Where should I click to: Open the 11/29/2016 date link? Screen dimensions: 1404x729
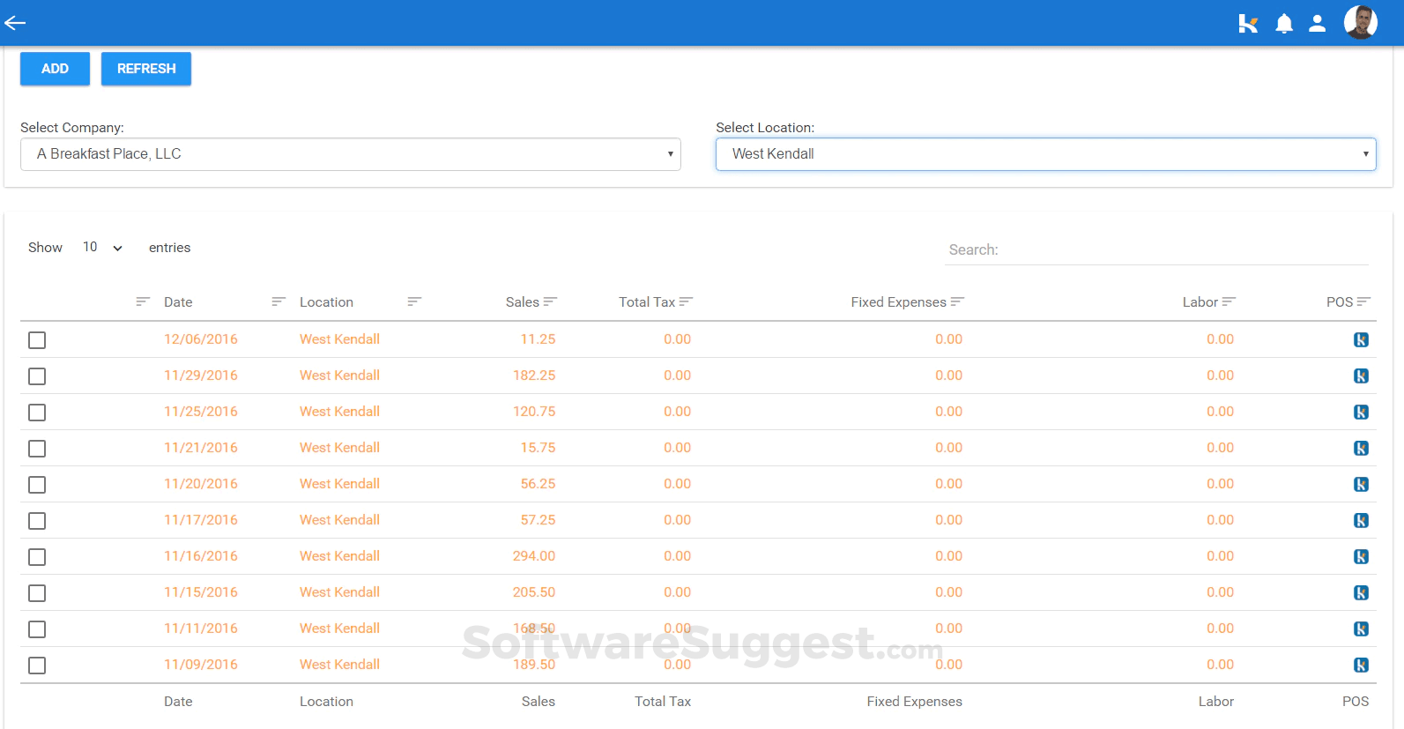click(201, 376)
